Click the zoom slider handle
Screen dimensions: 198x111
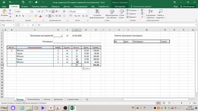point(182,103)
